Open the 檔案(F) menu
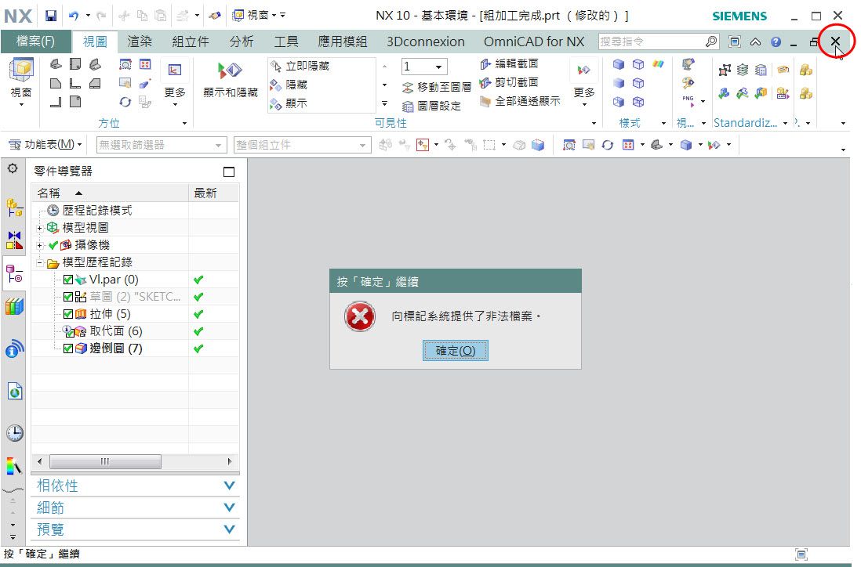This screenshot has width=861, height=567. (x=36, y=42)
